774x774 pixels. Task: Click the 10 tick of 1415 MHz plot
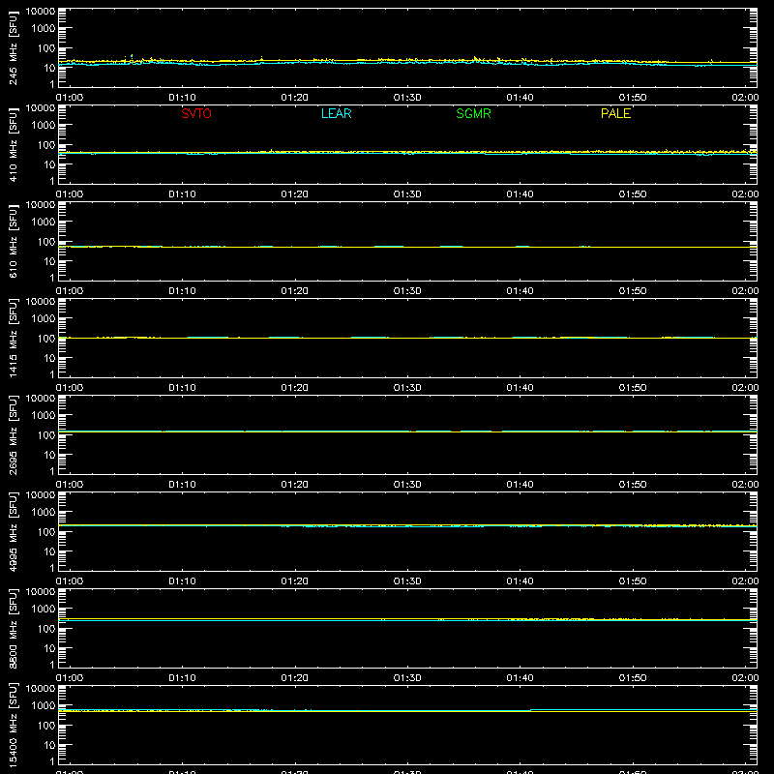tap(49, 358)
